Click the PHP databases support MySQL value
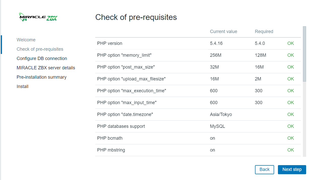 217,126
